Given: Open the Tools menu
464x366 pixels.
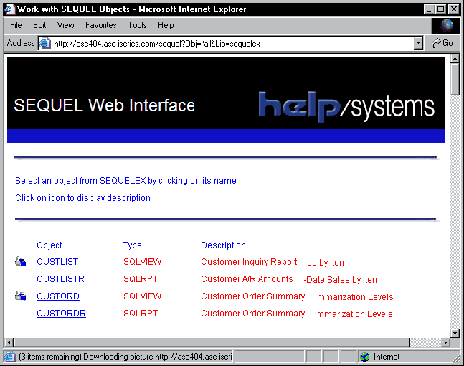Looking at the screenshot, I should [137, 25].
